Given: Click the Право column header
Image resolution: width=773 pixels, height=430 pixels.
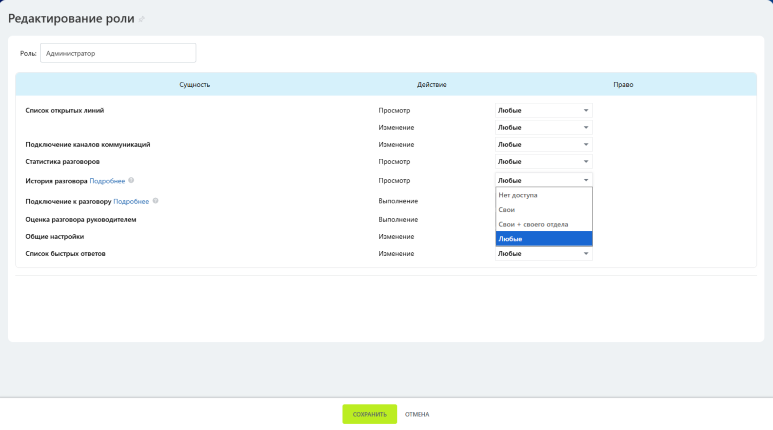Looking at the screenshot, I should pos(623,85).
